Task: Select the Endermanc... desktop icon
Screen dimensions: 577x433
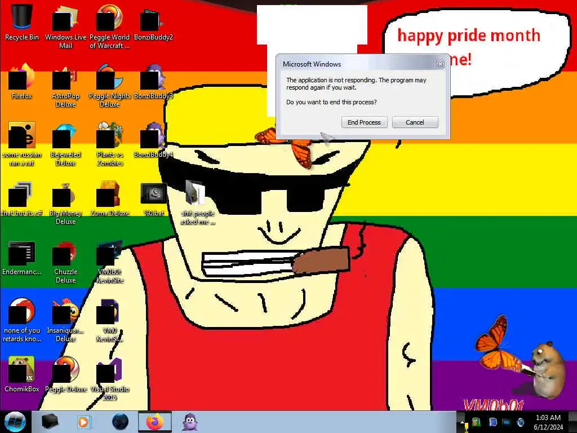Action: 22,258
